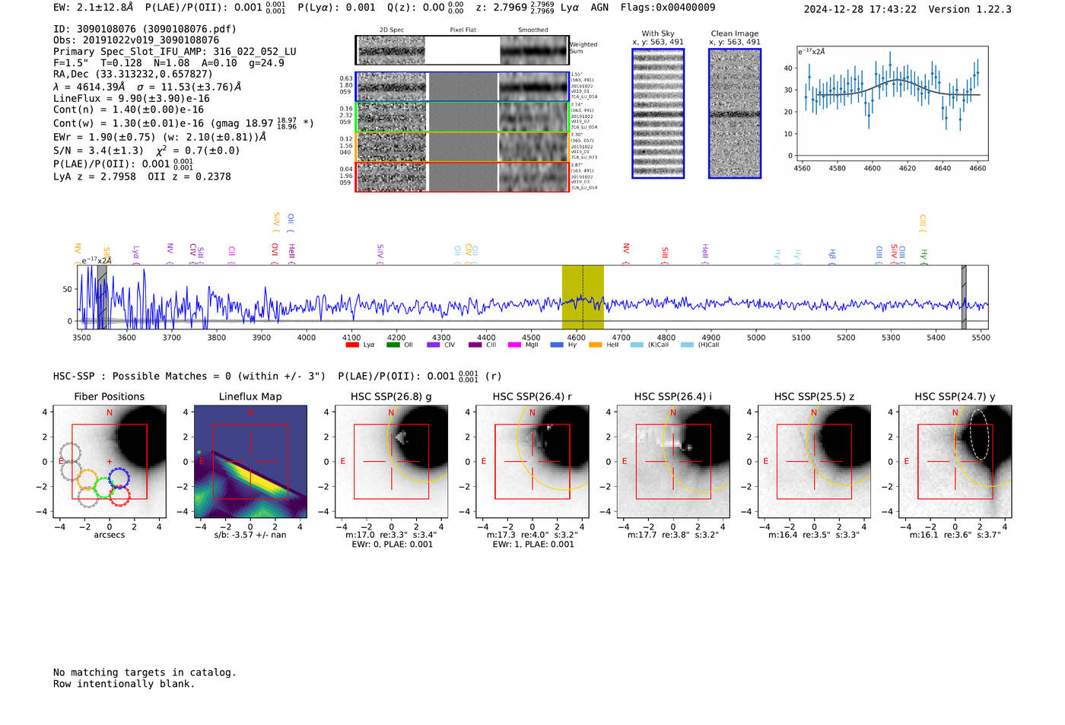The width and height of the screenshot is (1065, 725).
Task: Click the Weighted Sum 2D spectrum strip
Action: pyautogui.click(x=463, y=50)
